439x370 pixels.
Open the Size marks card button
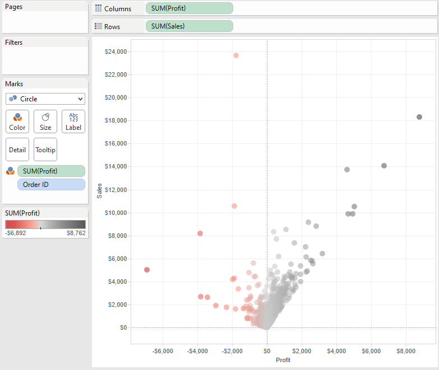coord(45,121)
